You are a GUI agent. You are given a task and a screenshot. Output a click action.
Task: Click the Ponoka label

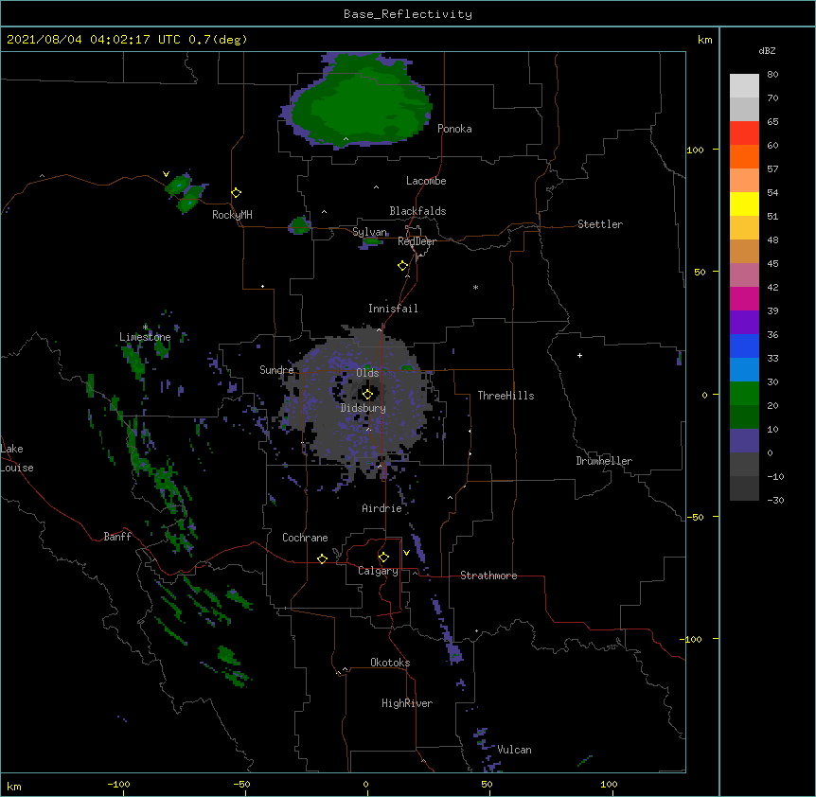coord(454,129)
